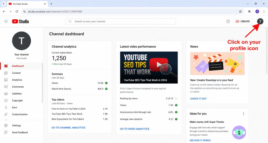Image resolution: width=268 pixels, height=143 pixels.
Task: Select Dashboard in the sidebar
Action: pyautogui.click(x=21, y=66)
